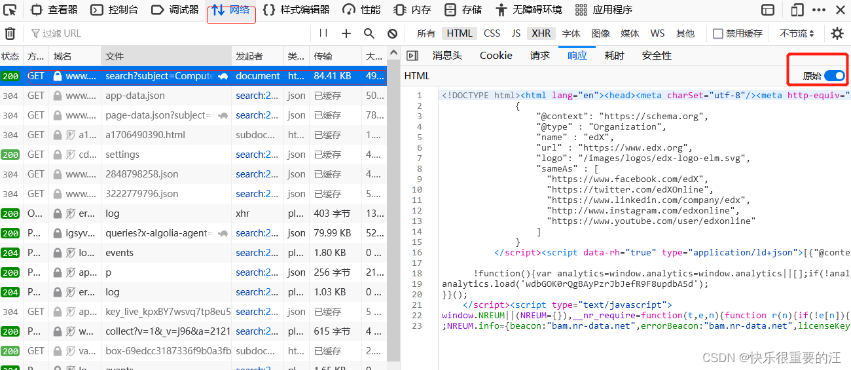Select the app-data.json request
This screenshot has height=370, width=851.
193,96
